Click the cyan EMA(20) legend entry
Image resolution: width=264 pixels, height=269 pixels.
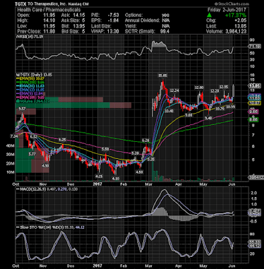(x=30, y=86)
